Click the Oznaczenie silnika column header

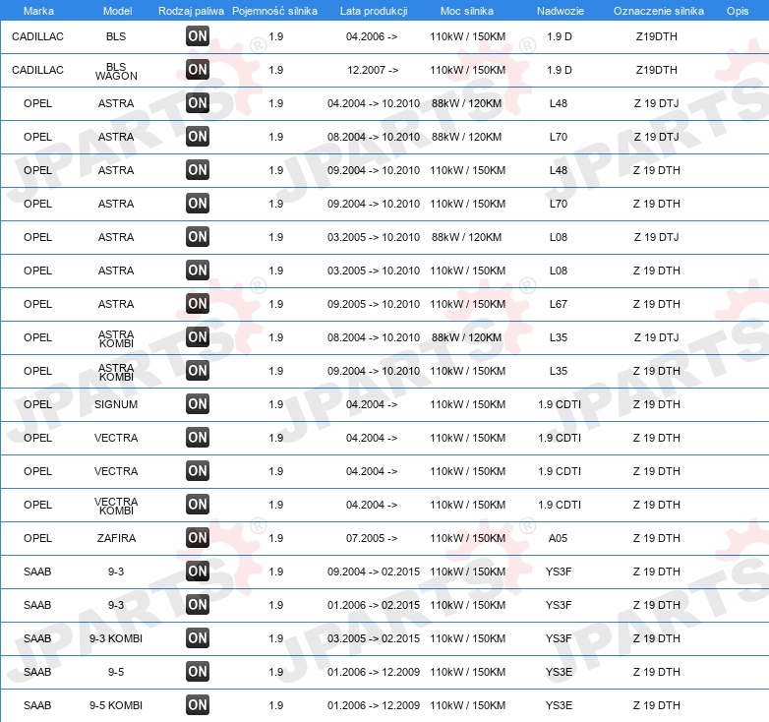tap(659, 11)
